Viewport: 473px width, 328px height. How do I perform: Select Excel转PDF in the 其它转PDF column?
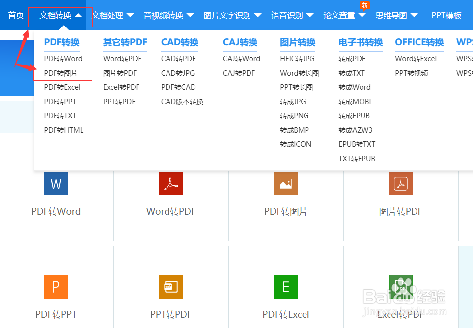tap(123, 87)
